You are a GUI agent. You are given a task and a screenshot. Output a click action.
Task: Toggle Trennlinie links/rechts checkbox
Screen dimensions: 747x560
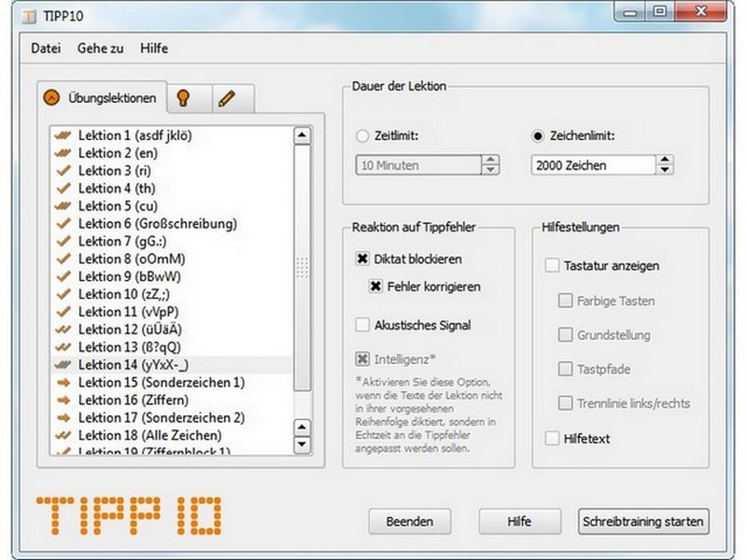tap(565, 403)
